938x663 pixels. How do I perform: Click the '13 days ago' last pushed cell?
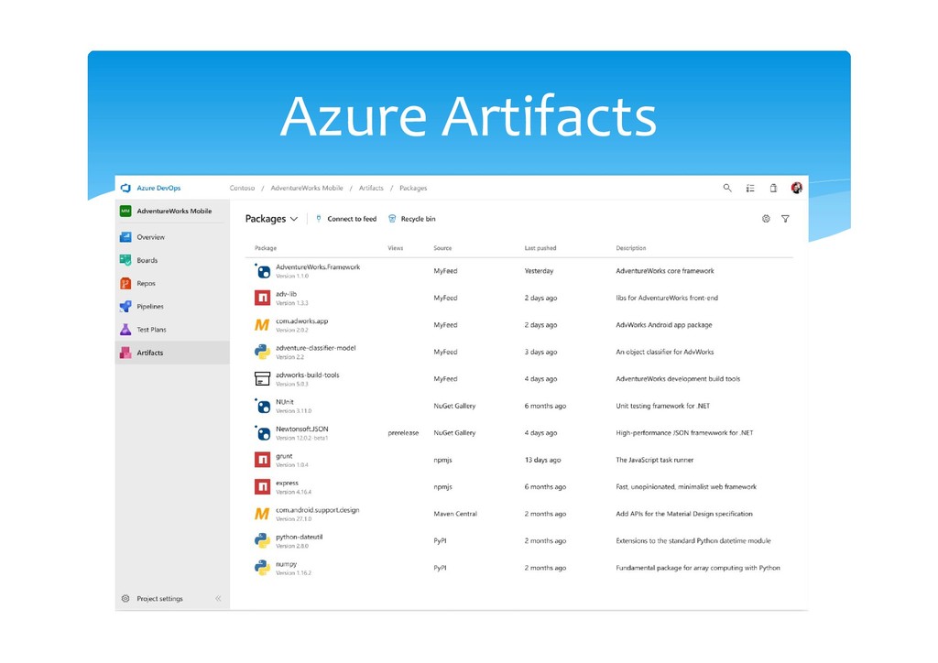pyautogui.click(x=542, y=460)
